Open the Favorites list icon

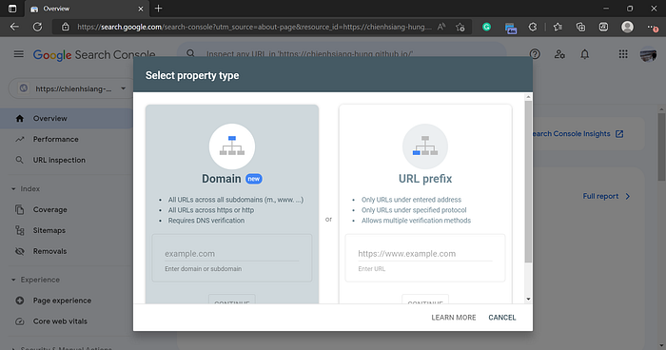(x=558, y=28)
